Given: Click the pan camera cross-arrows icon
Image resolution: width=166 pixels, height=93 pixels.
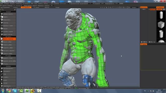Looking at the screenshot, I should [110, 7].
